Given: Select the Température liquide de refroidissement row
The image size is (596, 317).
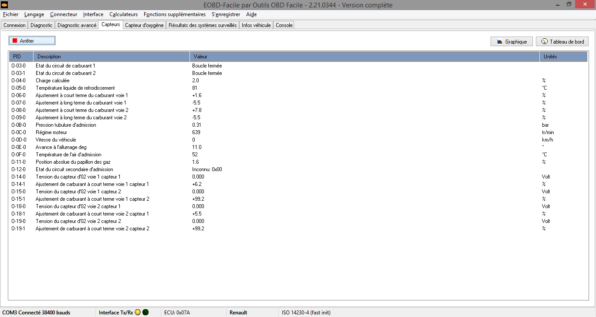Looking at the screenshot, I should [75, 88].
